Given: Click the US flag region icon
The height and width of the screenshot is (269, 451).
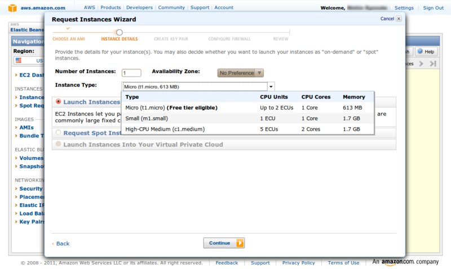Looking at the screenshot, I should tap(19, 60).
